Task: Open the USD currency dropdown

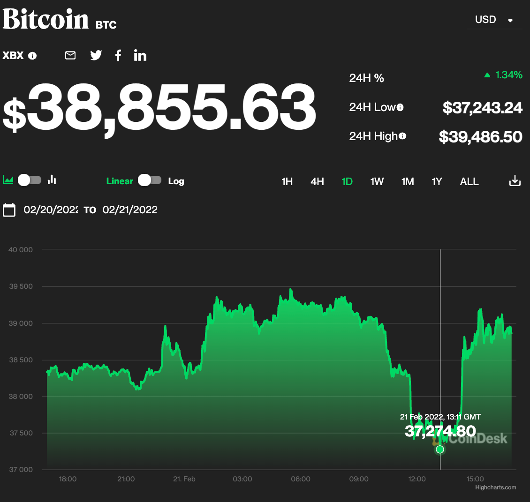Action: pos(486,20)
